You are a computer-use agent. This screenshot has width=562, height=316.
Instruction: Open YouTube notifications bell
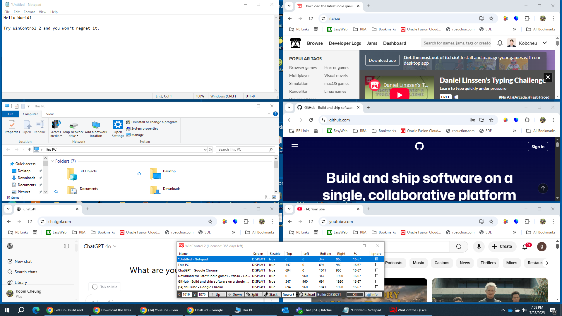(x=525, y=247)
